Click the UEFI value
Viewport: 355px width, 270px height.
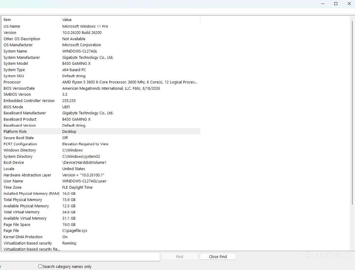pos(66,107)
